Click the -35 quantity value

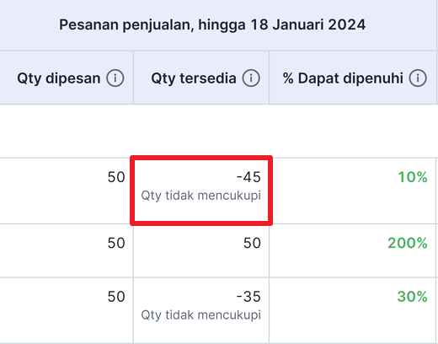coord(248,297)
